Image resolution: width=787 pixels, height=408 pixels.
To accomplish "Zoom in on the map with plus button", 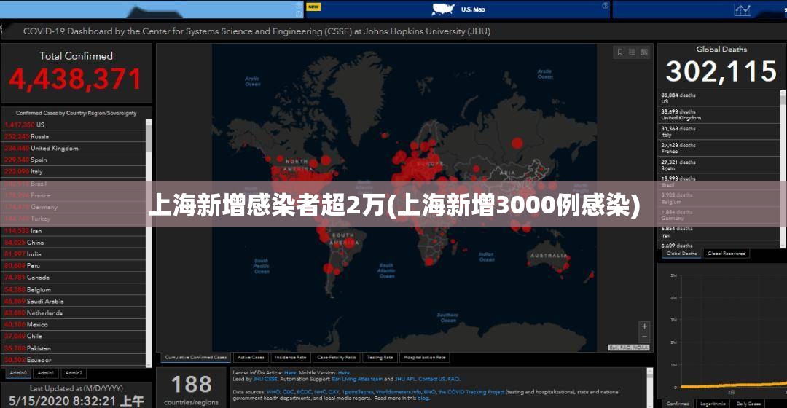I will (644, 326).
